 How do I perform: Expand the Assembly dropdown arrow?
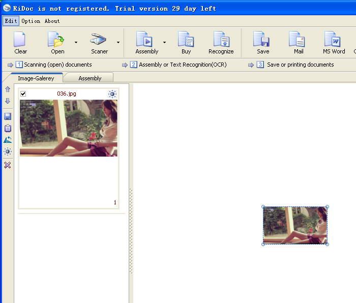tap(164, 42)
